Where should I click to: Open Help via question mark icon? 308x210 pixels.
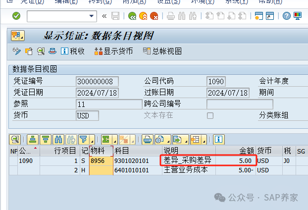click(x=287, y=16)
